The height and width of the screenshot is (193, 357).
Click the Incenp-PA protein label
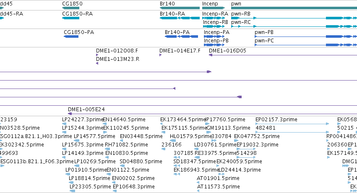[x=216, y=32]
